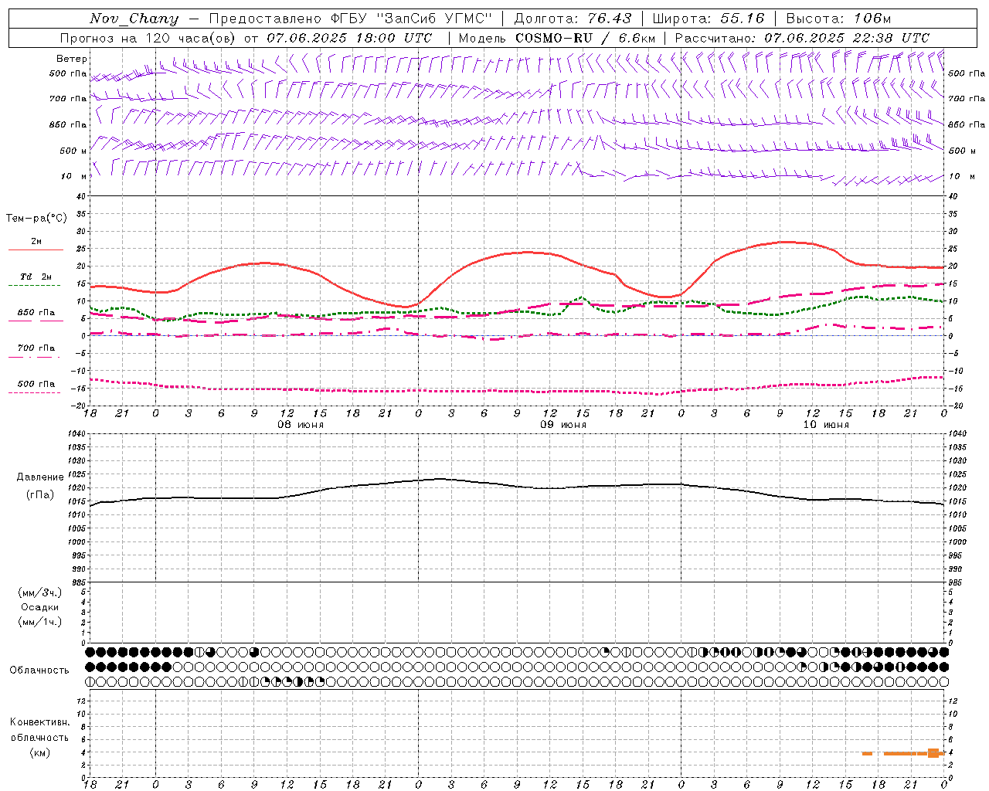Click the Ветер wind panel label
989x791 pixels.
click(x=72, y=59)
